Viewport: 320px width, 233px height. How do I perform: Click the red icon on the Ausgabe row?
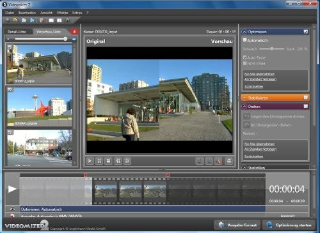pos(12,216)
